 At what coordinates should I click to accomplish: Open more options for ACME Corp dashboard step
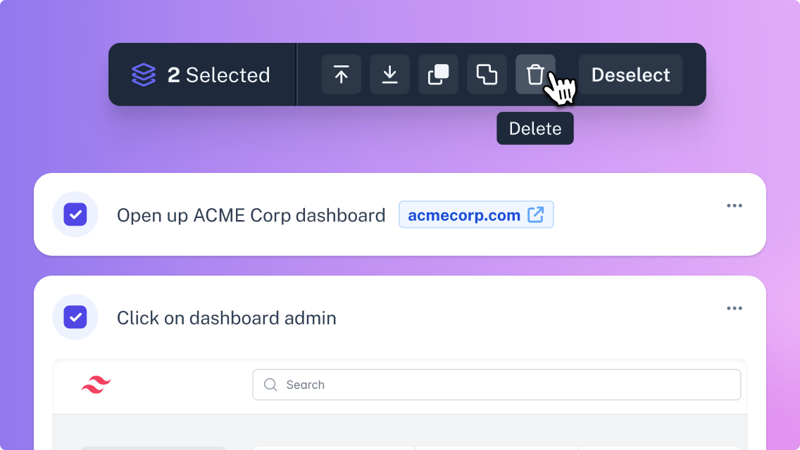pyautogui.click(x=735, y=206)
